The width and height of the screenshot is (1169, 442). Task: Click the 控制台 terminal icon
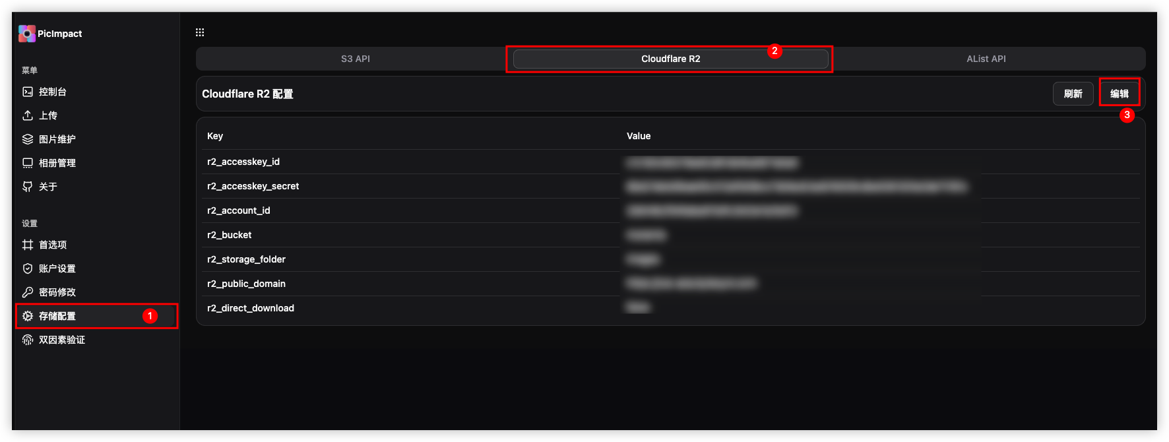28,92
